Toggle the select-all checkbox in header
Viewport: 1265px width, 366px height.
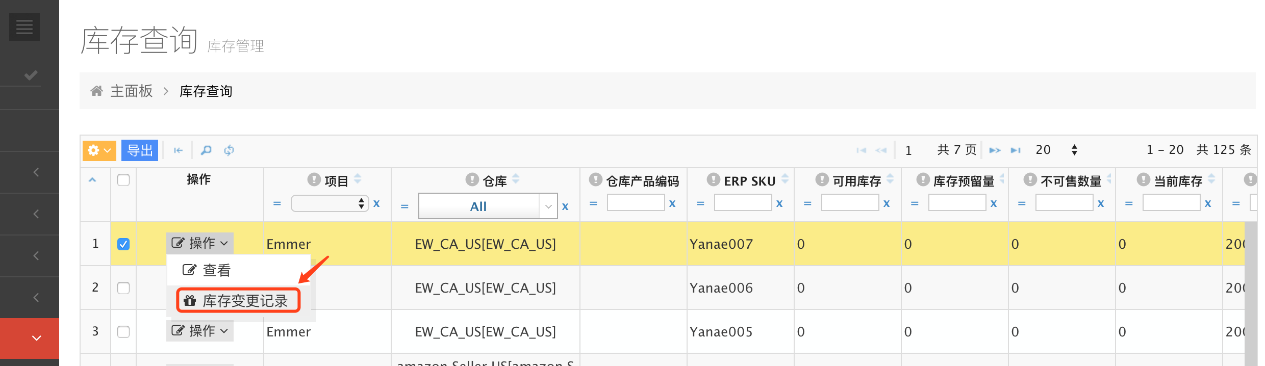tap(123, 180)
